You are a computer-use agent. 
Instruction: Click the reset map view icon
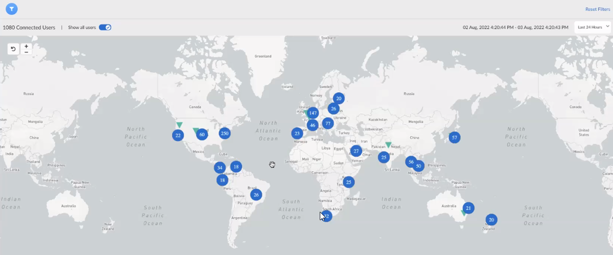[x=14, y=49]
